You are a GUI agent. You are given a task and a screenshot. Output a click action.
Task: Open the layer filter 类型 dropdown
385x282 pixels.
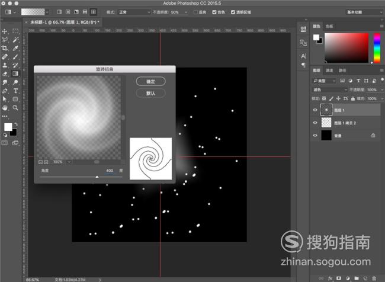pos(324,81)
